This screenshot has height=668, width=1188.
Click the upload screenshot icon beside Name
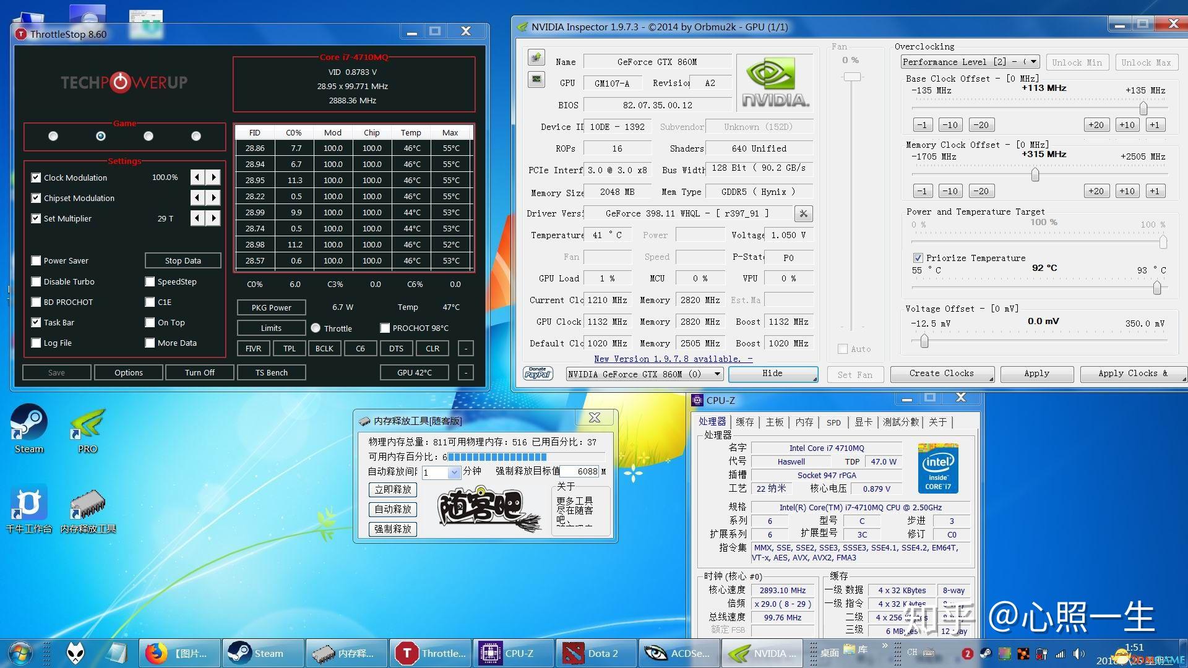(536, 58)
